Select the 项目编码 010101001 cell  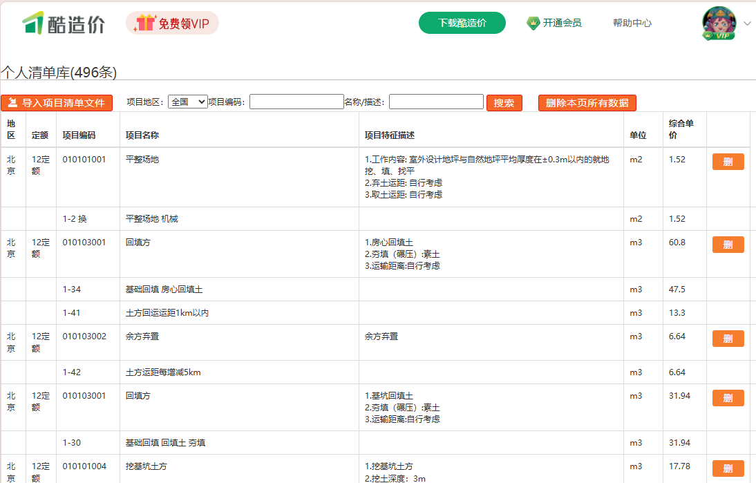(x=84, y=160)
